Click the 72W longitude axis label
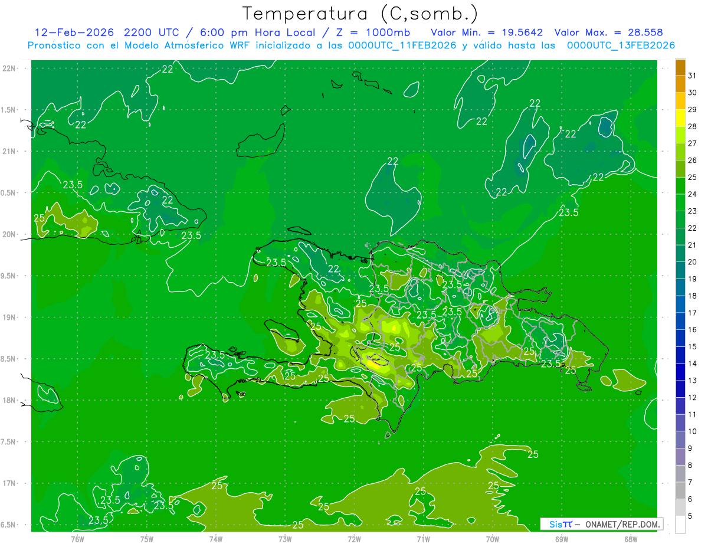This screenshot has width=708, height=547. (x=354, y=539)
